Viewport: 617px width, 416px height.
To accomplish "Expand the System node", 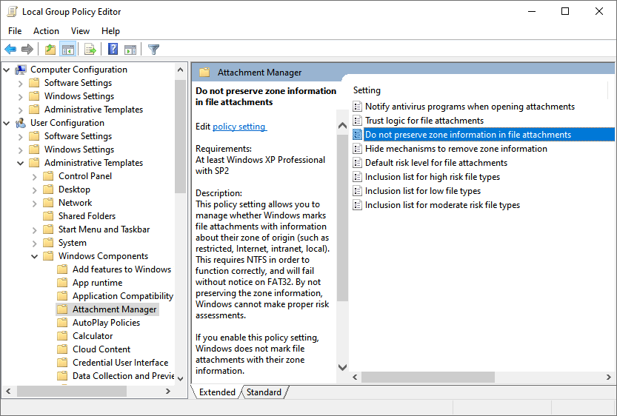I will [34, 244].
